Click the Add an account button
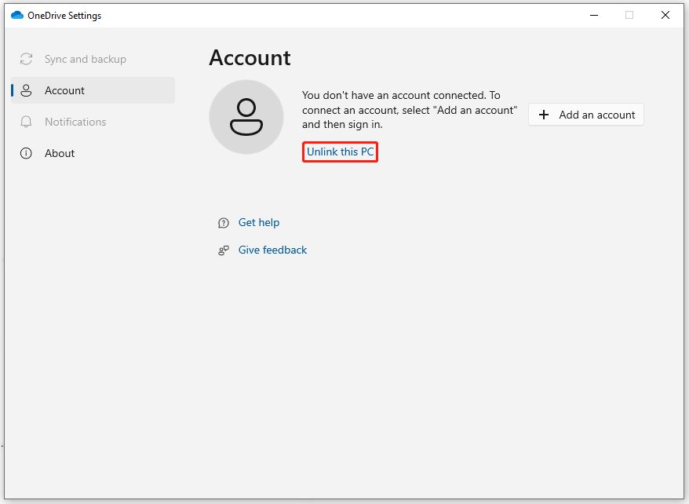 tap(585, 115)
